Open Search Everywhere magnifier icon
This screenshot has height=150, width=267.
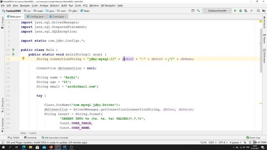pos(258,11)
